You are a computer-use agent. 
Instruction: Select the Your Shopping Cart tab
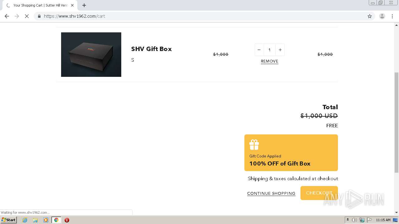tap(40, 5)
